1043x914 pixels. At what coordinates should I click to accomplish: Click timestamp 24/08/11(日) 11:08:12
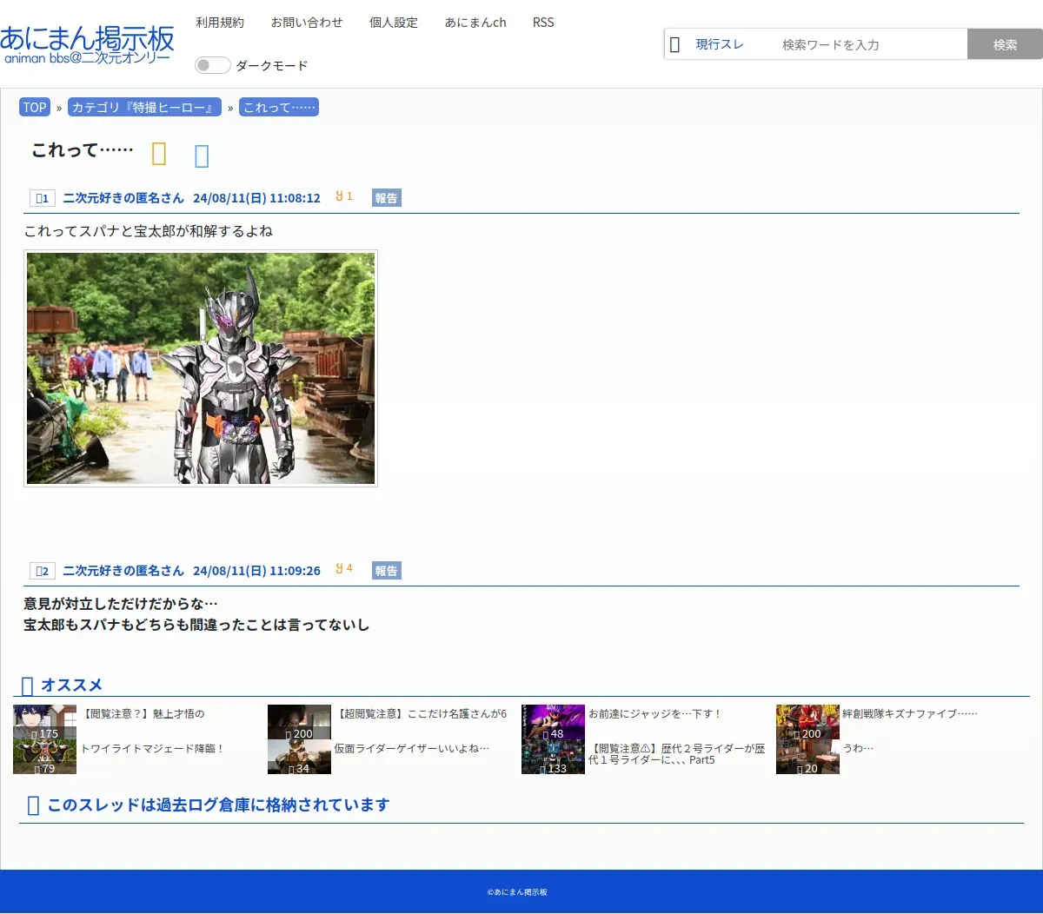coord(256,198)
